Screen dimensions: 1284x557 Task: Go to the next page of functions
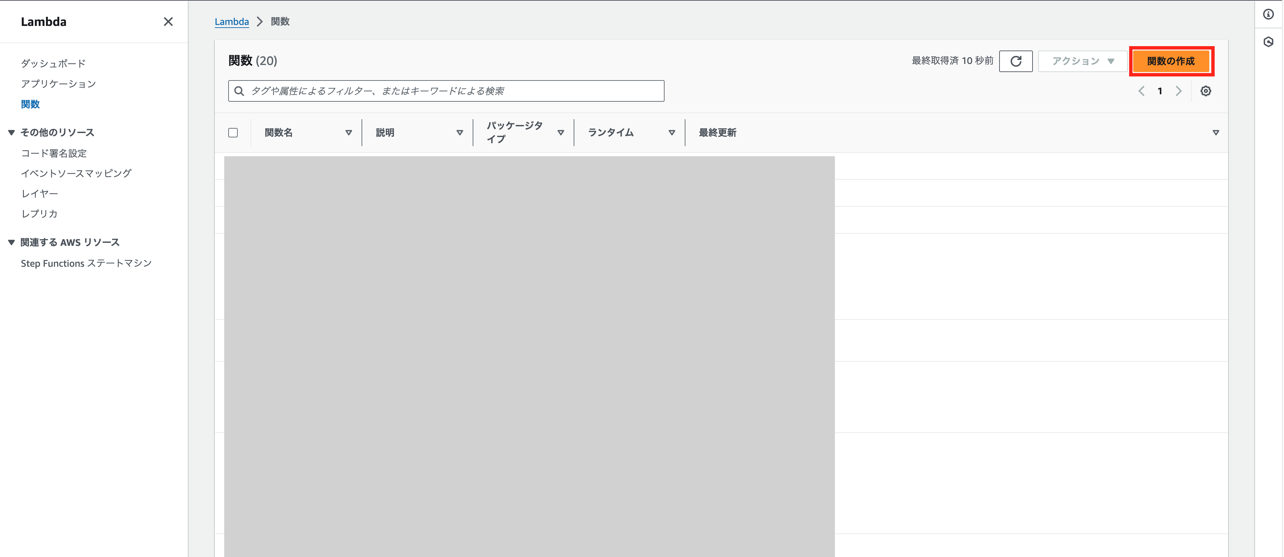tap(1179, 91)
